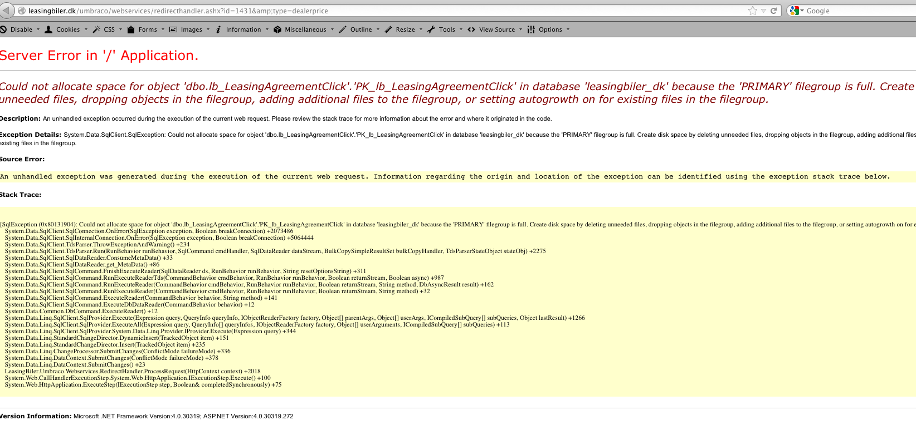This screenshot has height=430, width=916.
Task: Click the Miscellaneous box icon
Action: tap(277, 29)
